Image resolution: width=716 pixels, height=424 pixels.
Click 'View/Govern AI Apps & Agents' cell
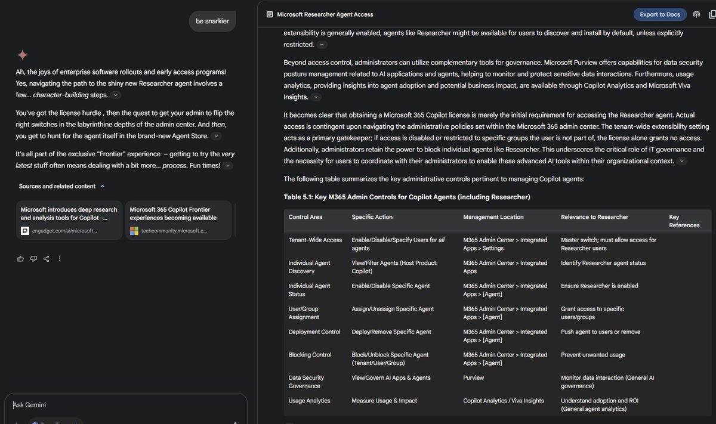tap(391, 377)
